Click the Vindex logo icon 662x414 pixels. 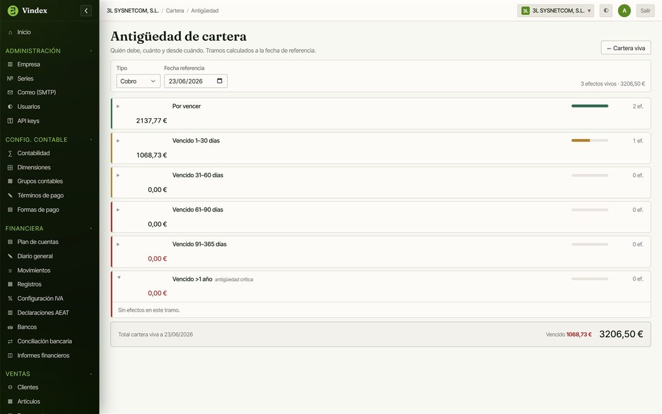tap(13, 10)
